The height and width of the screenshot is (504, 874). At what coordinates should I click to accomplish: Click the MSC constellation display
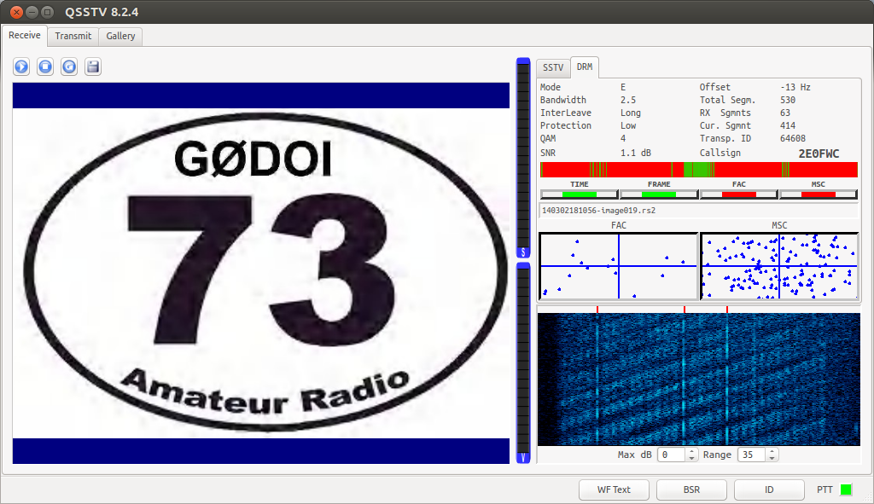coord(780,265)
